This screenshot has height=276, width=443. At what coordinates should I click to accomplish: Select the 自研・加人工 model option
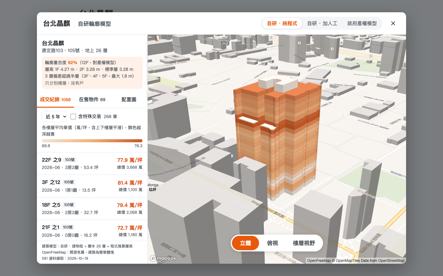322,23
